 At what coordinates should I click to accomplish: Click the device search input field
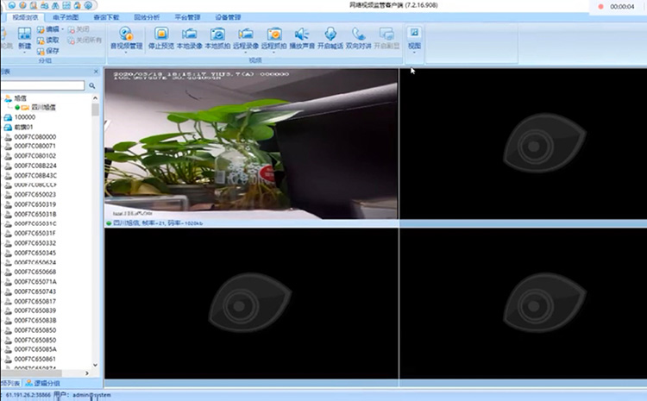click(43, 85)
